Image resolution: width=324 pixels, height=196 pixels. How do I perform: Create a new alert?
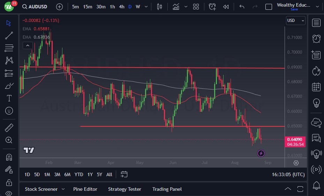pyautogui.click(x=212, y=7)
